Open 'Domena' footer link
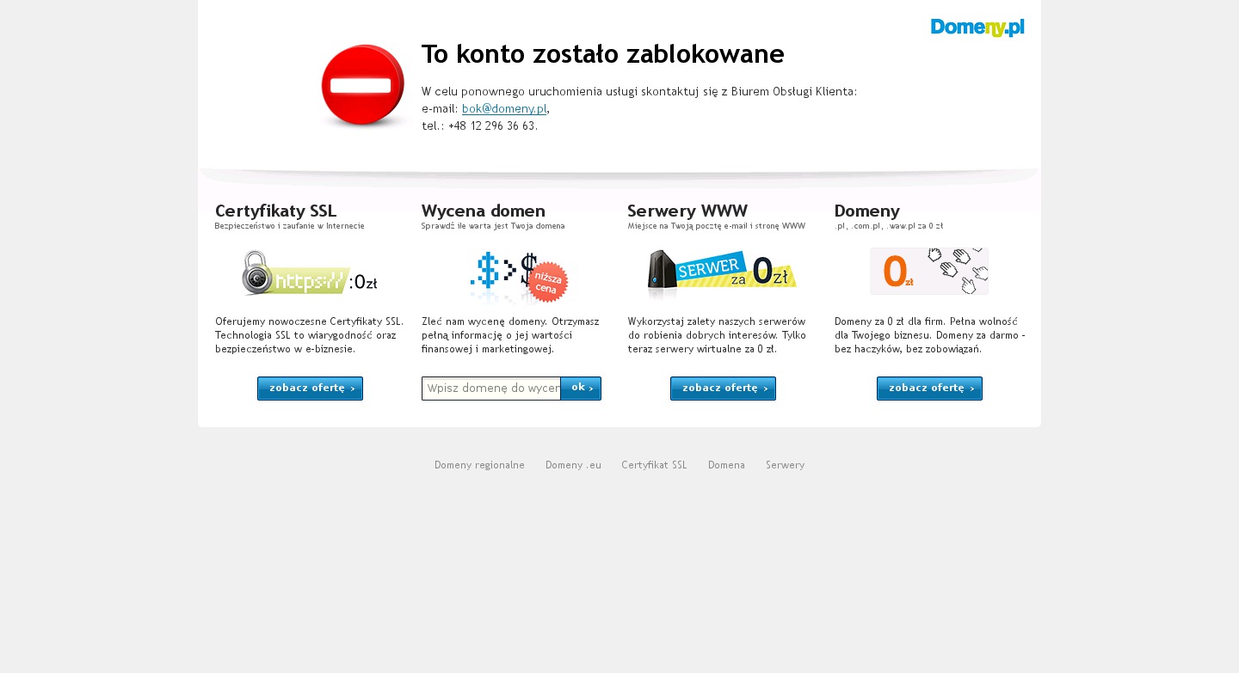 pyautogui.click(x=726, y=465)
